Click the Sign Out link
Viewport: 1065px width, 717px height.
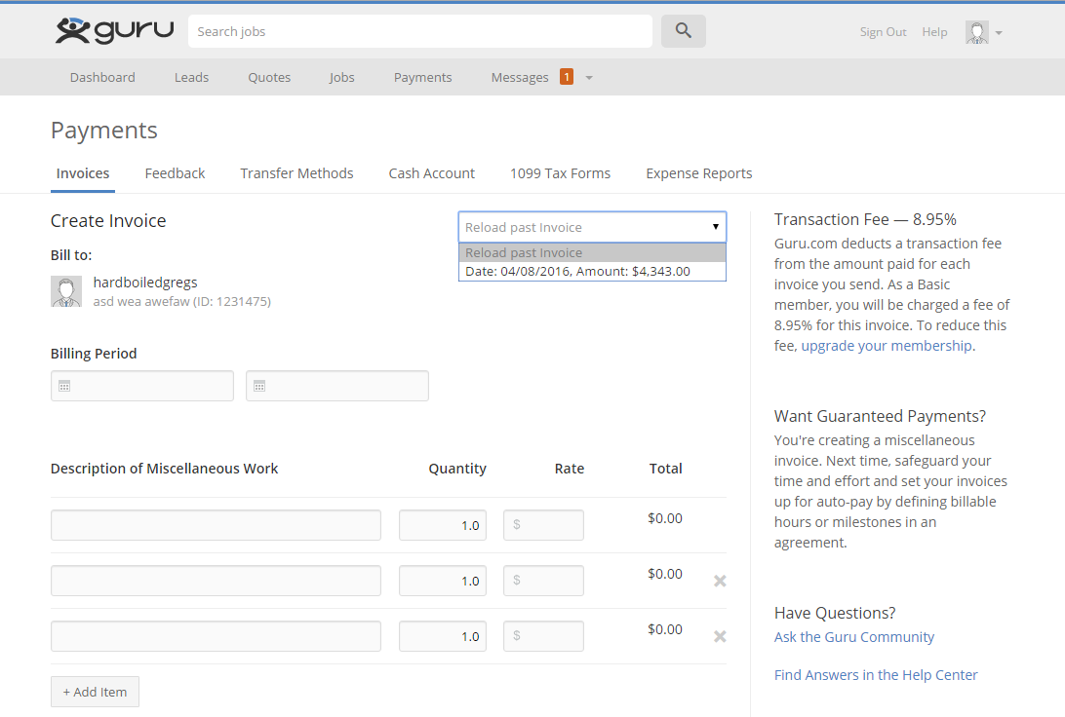coord(883,32)
